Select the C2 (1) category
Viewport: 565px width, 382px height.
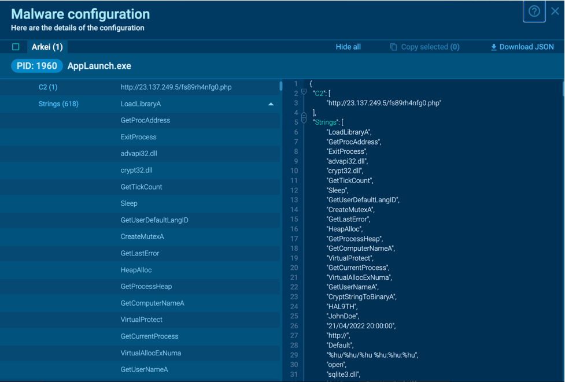[48, 87]
